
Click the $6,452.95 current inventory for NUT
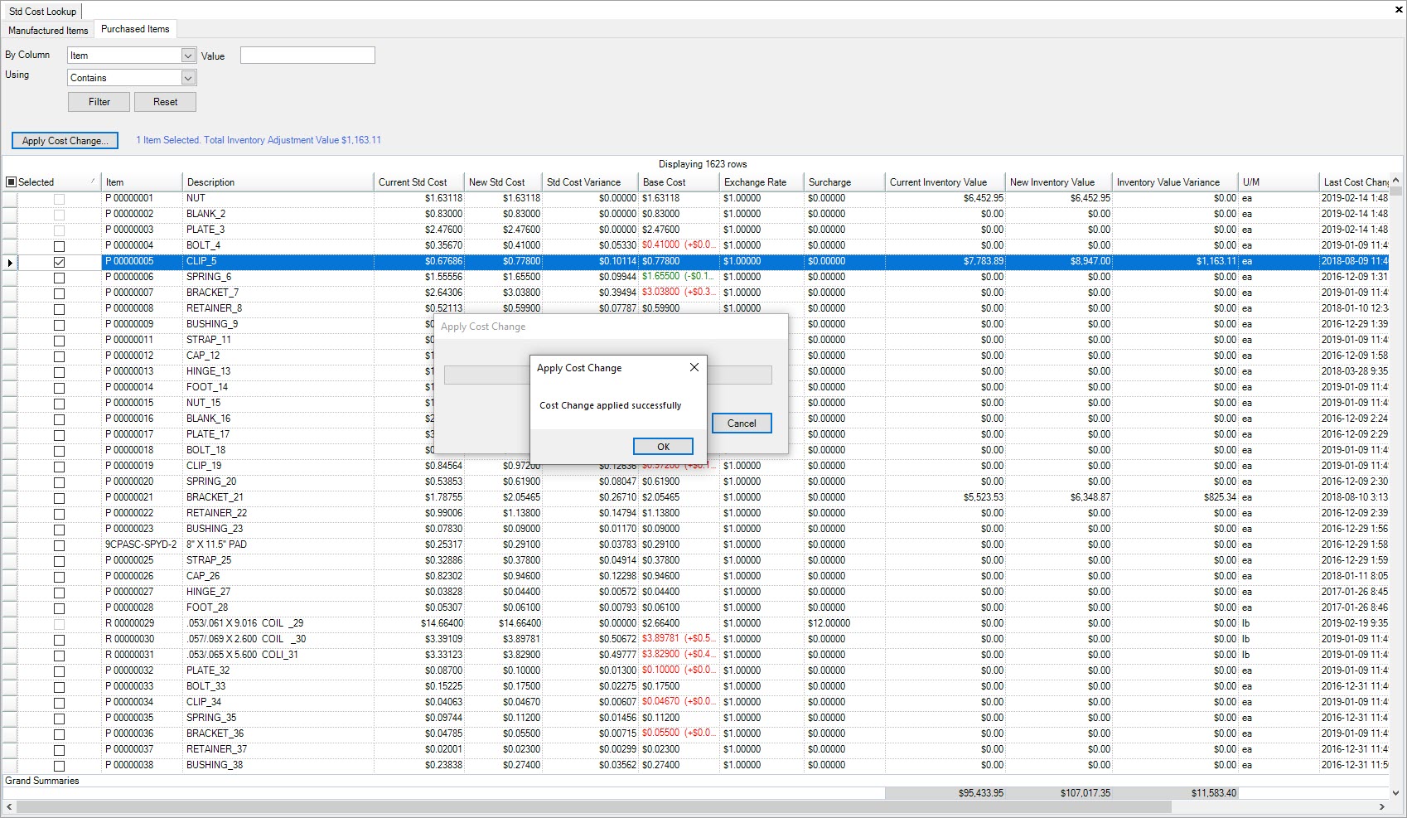pos(945,199)
